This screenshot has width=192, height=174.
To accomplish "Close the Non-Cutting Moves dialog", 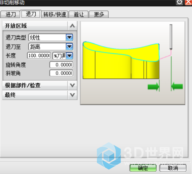I will tap(188, 2).
